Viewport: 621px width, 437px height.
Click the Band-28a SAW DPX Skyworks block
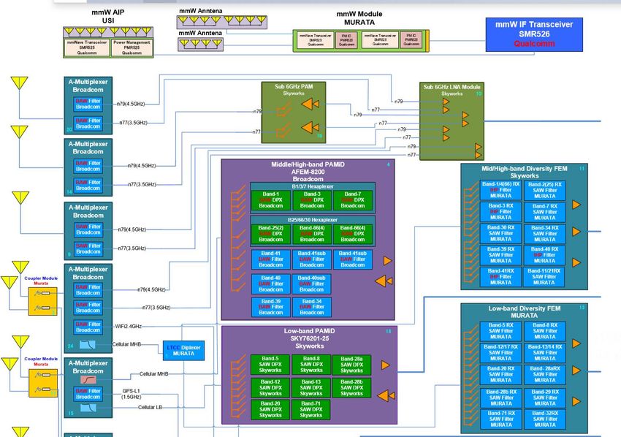click(x=351, y=365)
